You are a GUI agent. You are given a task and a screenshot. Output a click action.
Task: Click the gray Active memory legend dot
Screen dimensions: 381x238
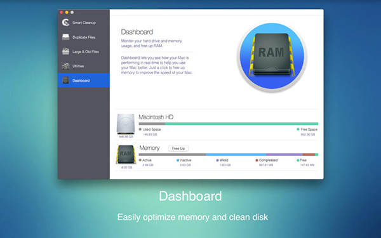[x=140, y=160]
